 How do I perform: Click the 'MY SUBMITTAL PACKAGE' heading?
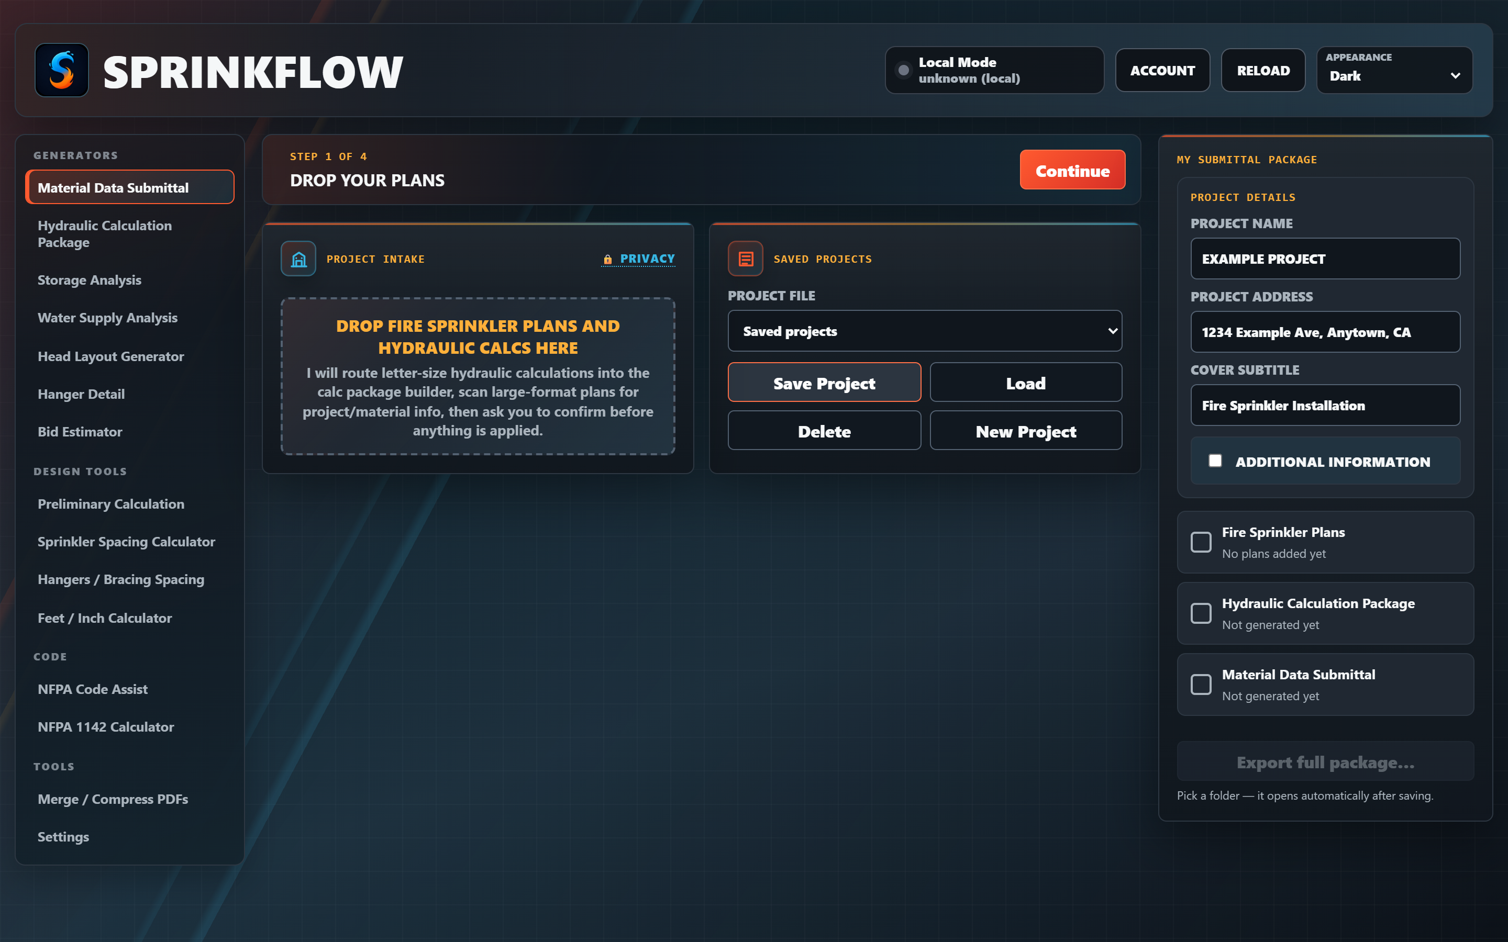click(x=1247, y=160)
